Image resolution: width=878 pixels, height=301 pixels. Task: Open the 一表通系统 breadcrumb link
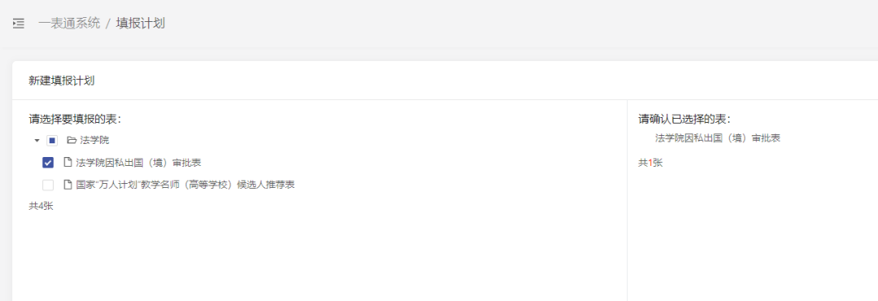coord(69,24)
